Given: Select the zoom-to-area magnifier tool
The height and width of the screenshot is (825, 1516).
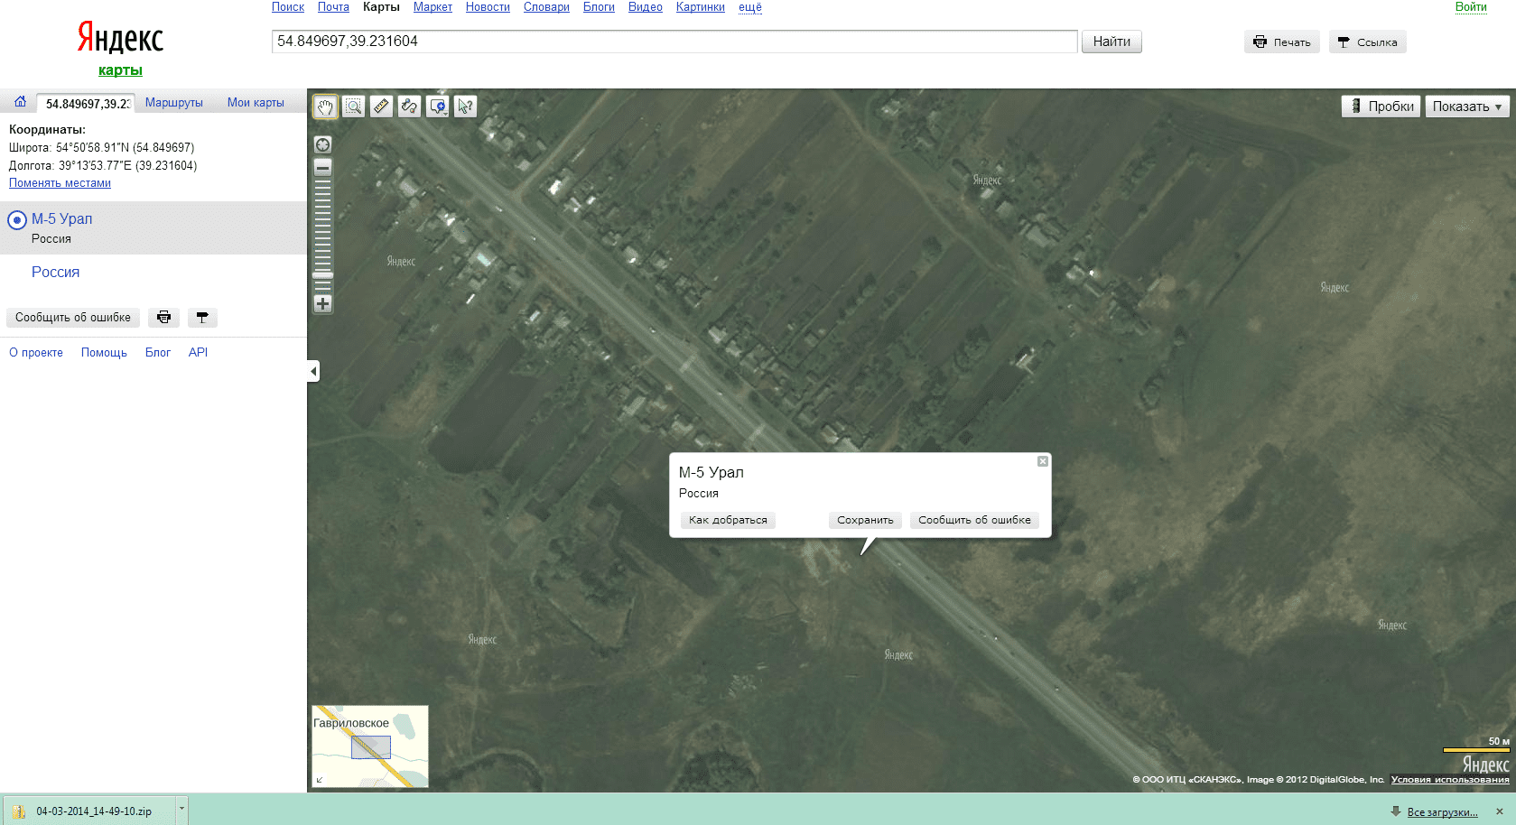Looking at the screenshot, I should 354,107.
